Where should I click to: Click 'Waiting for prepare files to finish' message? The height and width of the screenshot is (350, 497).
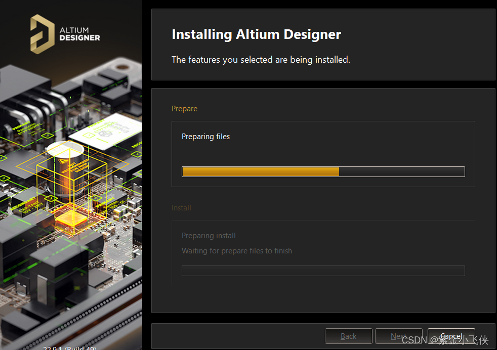236,251
